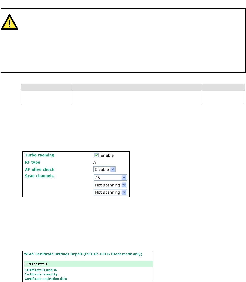The height and width of the screenshot is (282, 246).
Task: Click the Turbo roaming label
Action: click(x=40, y=155)
